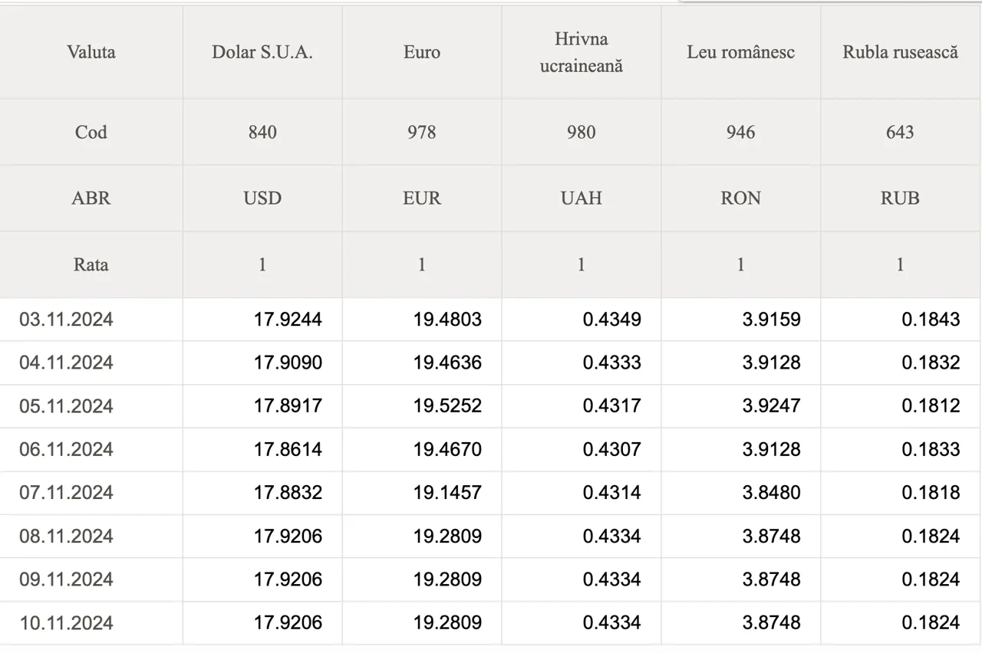Click the RUB abbreviation cell
The image size is (982, 653).
coord(900,198)
